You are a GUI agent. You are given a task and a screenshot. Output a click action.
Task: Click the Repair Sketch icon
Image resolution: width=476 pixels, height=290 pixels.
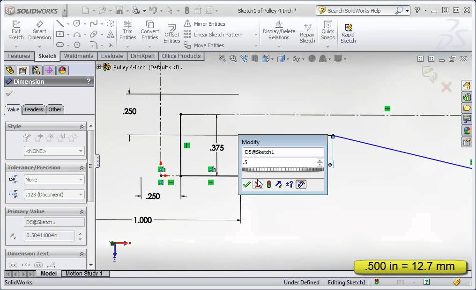tap(307, 31)
